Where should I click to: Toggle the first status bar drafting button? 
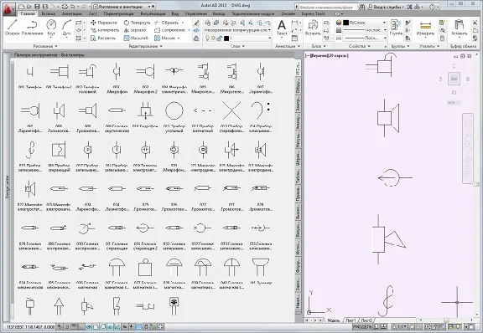click(x=60, y=326)
